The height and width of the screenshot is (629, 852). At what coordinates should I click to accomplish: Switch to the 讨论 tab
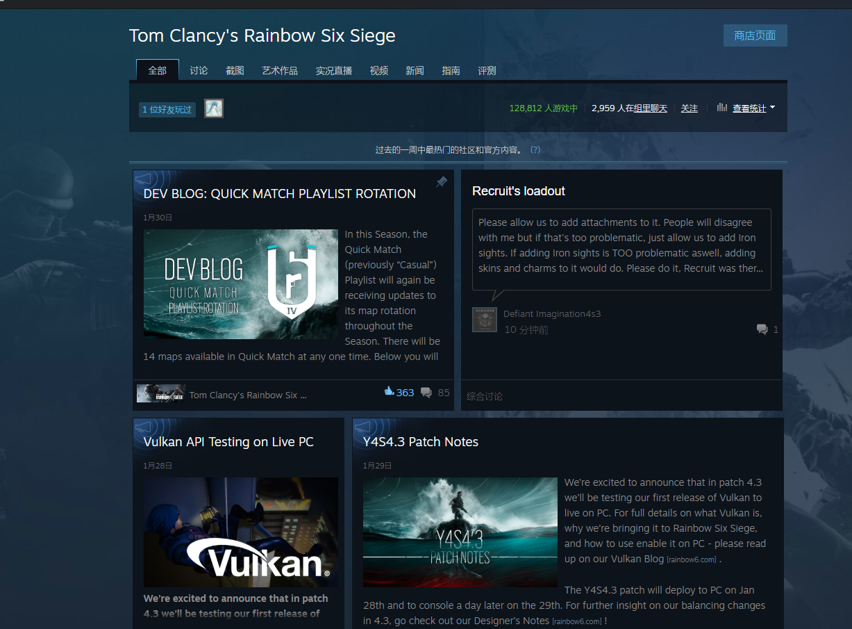[199, 70]
